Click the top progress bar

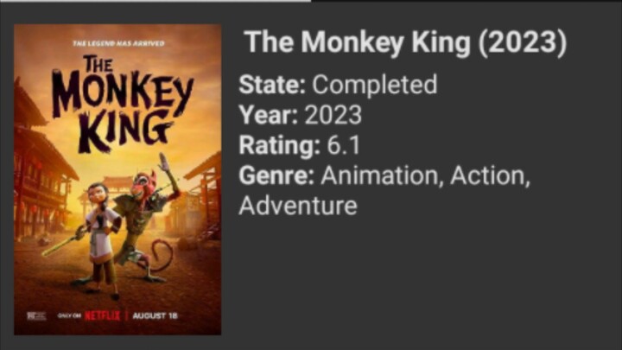[x=155, y=2]
